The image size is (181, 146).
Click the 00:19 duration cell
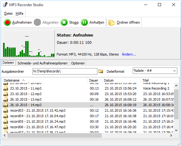(x=94, y=121)
